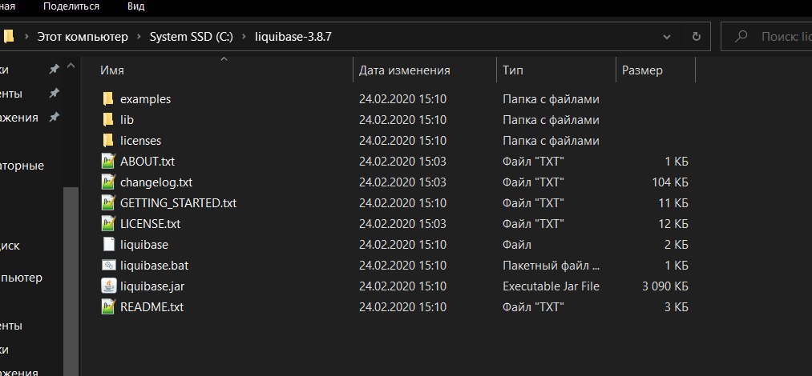Click the LICENSE.txt file icon

(x=107, y=224)
